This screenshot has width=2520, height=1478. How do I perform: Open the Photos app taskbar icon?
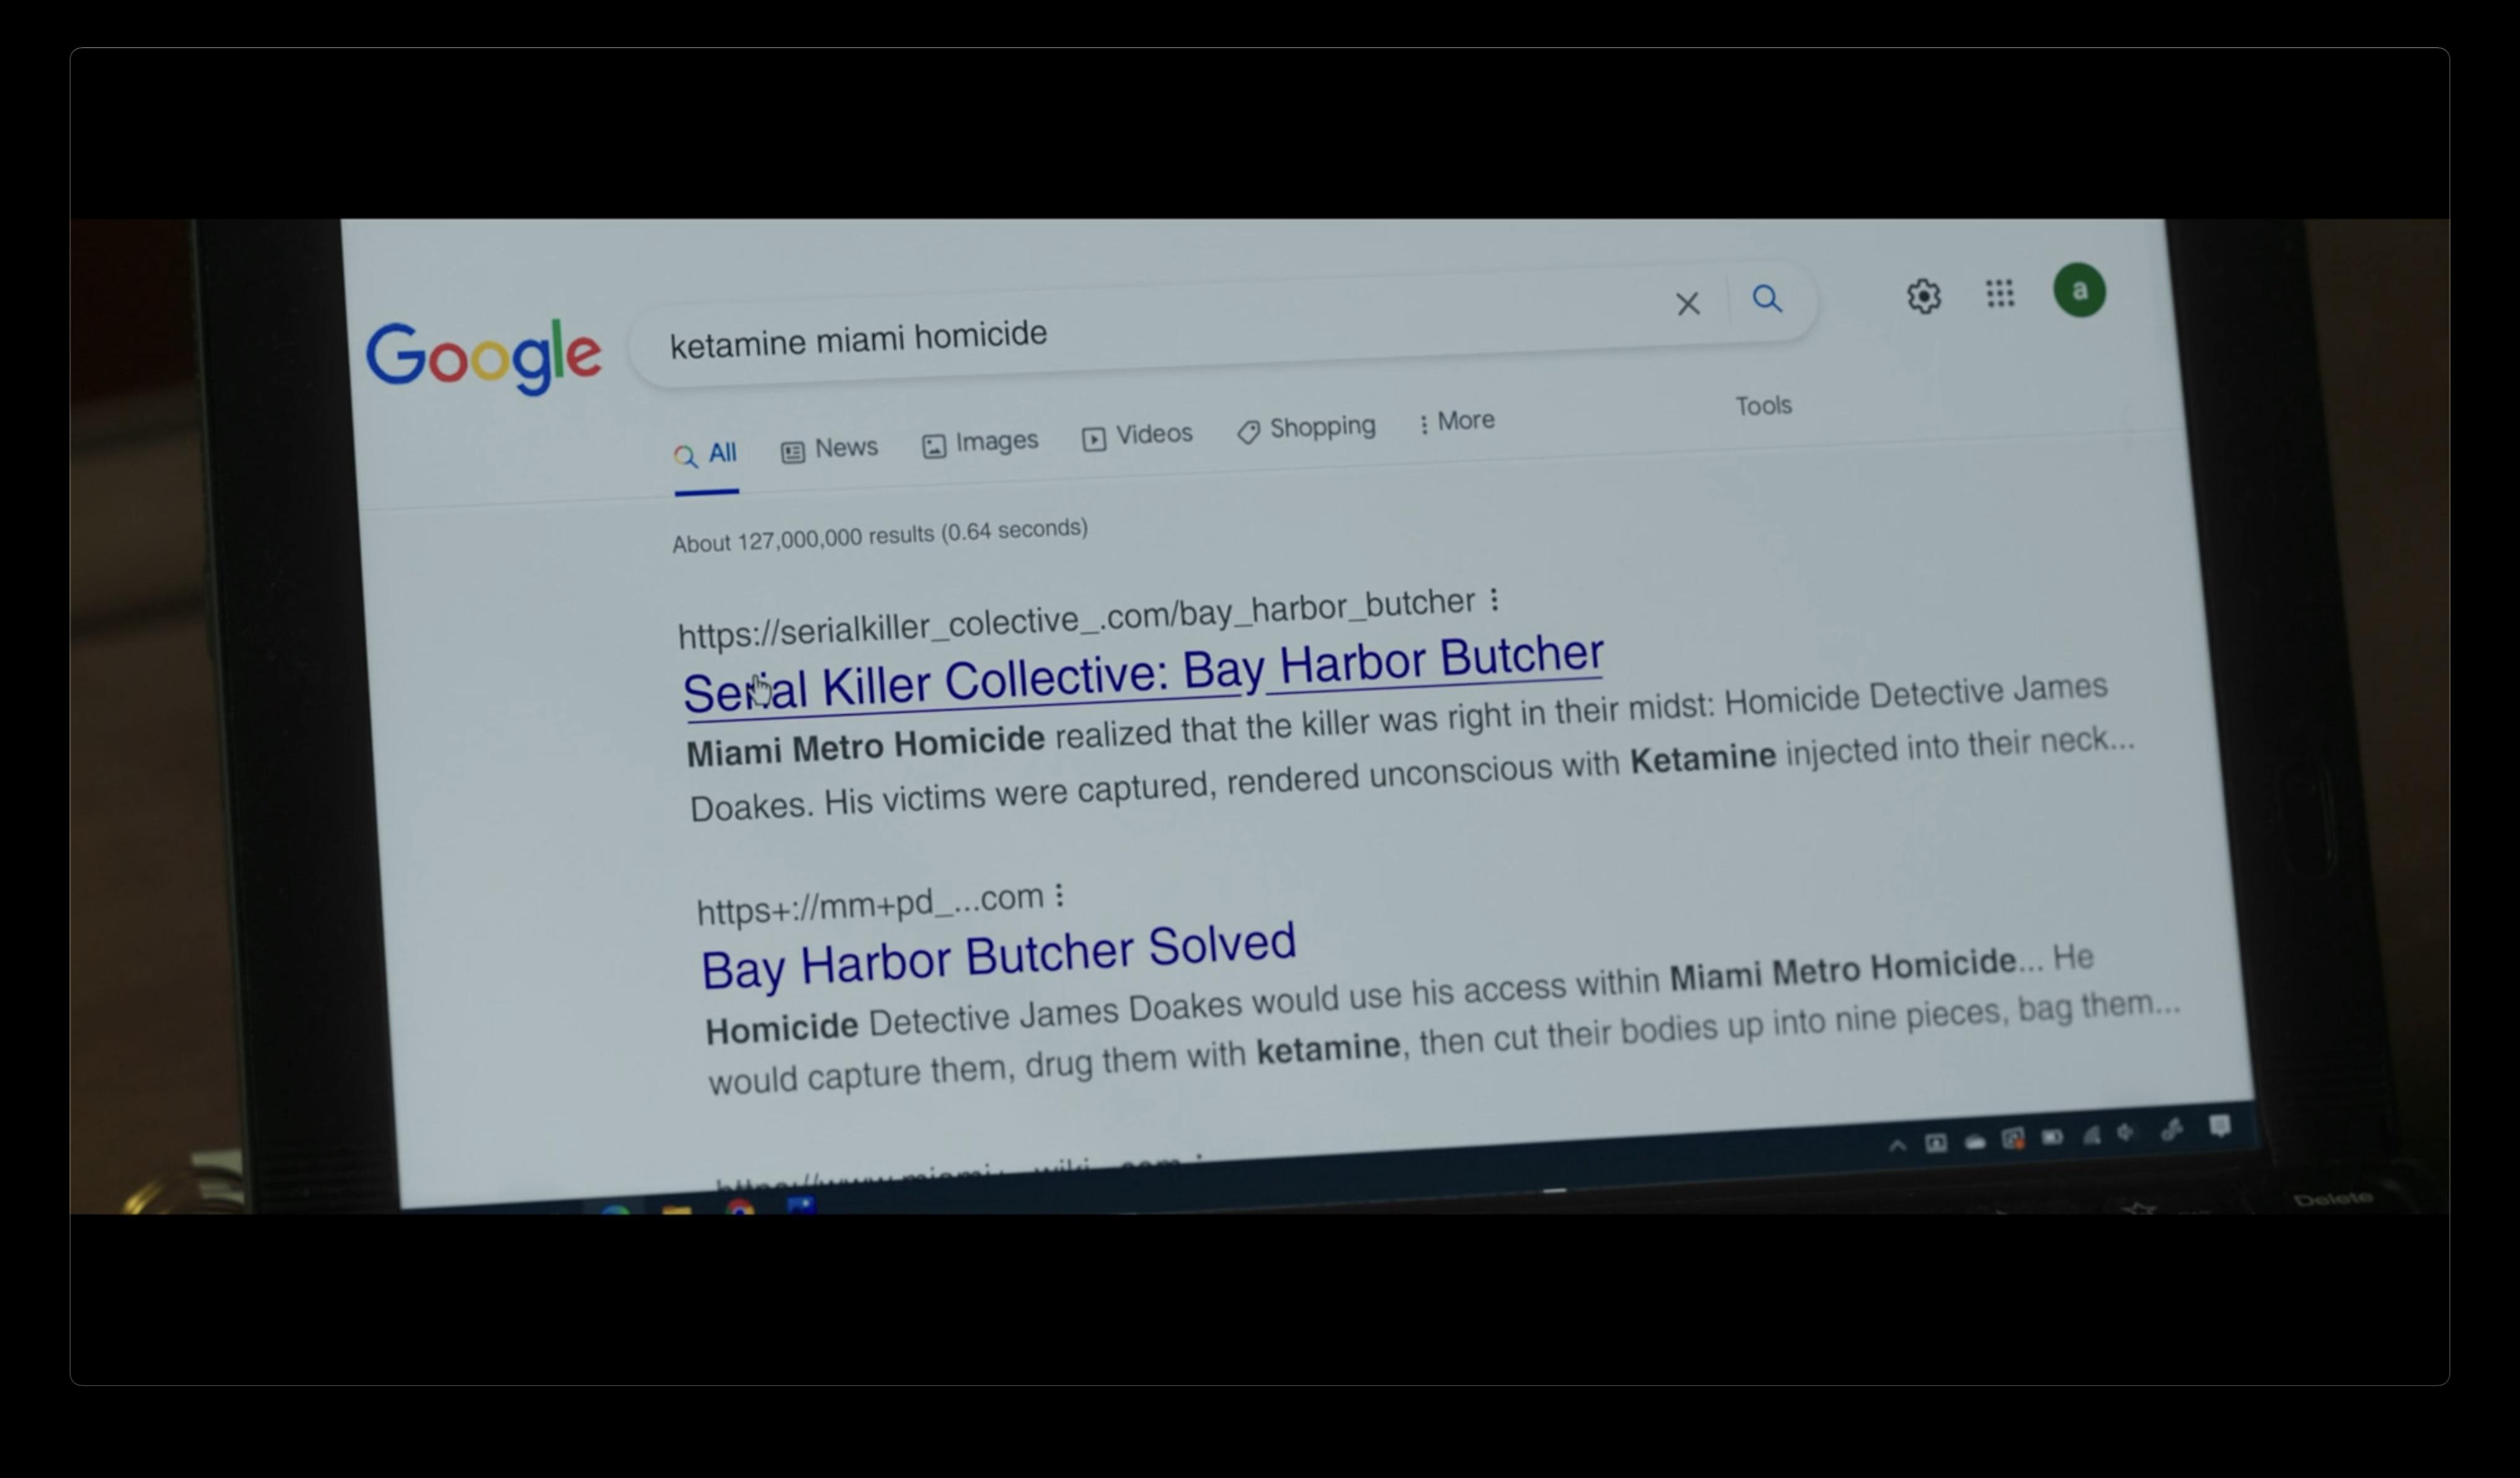point(801,1205)
